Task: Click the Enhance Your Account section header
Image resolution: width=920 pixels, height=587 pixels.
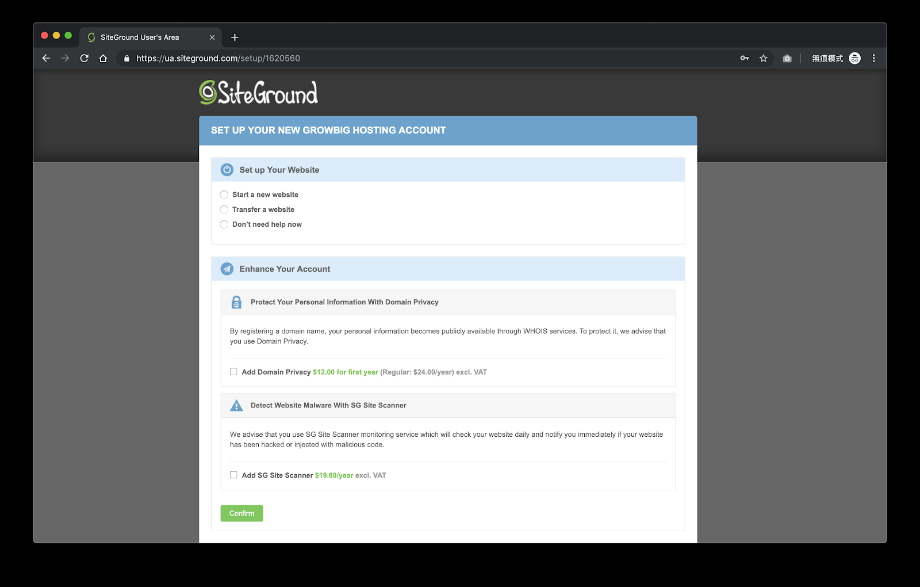Action: [448, 269]
